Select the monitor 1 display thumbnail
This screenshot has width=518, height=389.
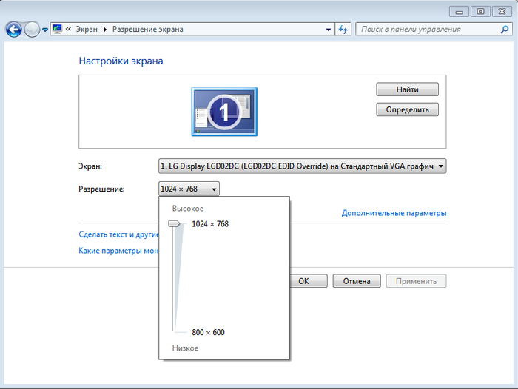(224, 112)
